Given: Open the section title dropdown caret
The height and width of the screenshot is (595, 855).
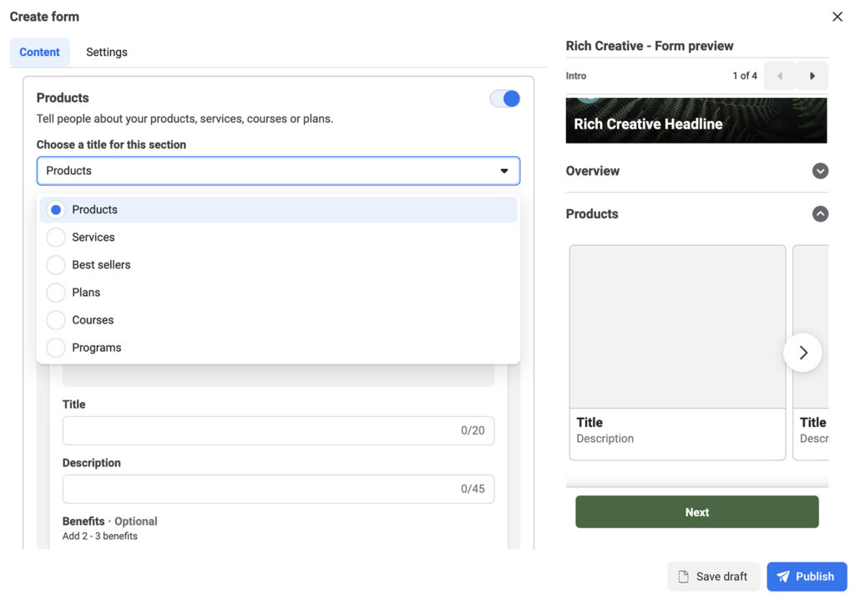Looking at the screenshot, I should [504, 170].
